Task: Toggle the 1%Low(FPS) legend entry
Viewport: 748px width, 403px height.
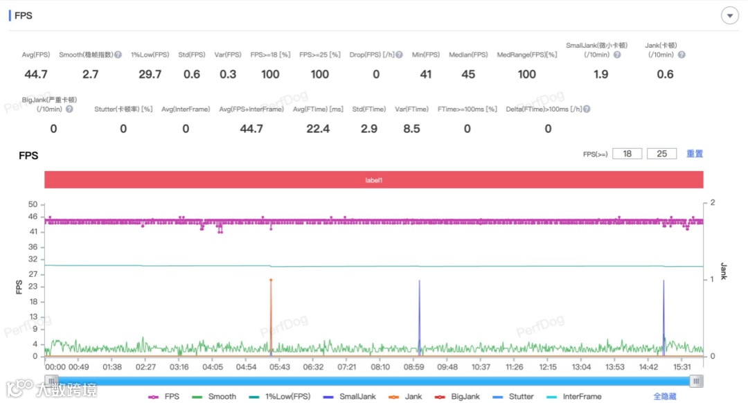Action: pos(279,396)
